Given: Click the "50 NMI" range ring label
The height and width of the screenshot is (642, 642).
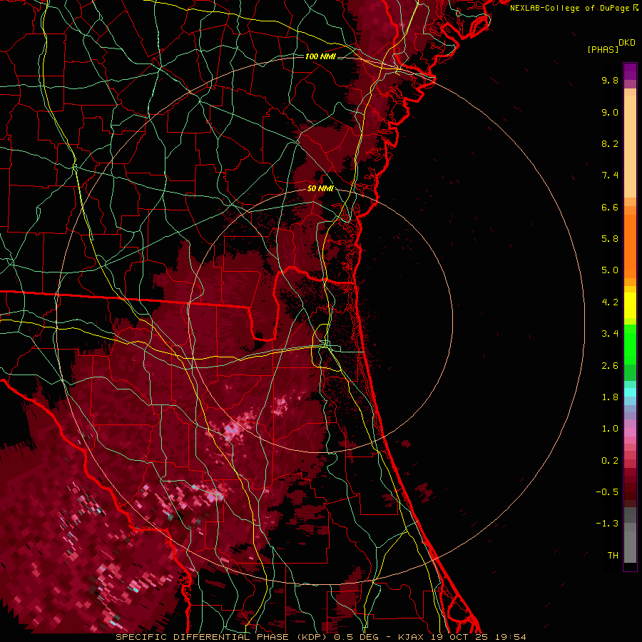Looking at the screenshot, I should (x=320, y=188).
